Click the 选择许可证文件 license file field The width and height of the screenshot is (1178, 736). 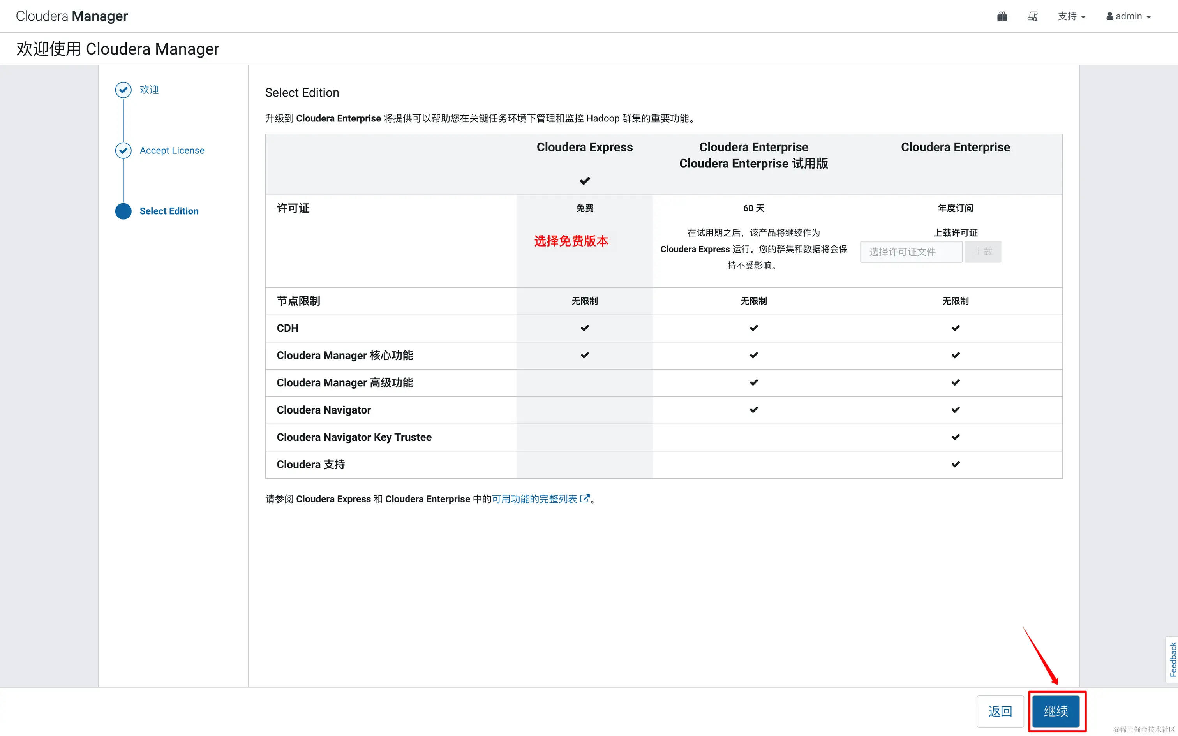[911, 252]
